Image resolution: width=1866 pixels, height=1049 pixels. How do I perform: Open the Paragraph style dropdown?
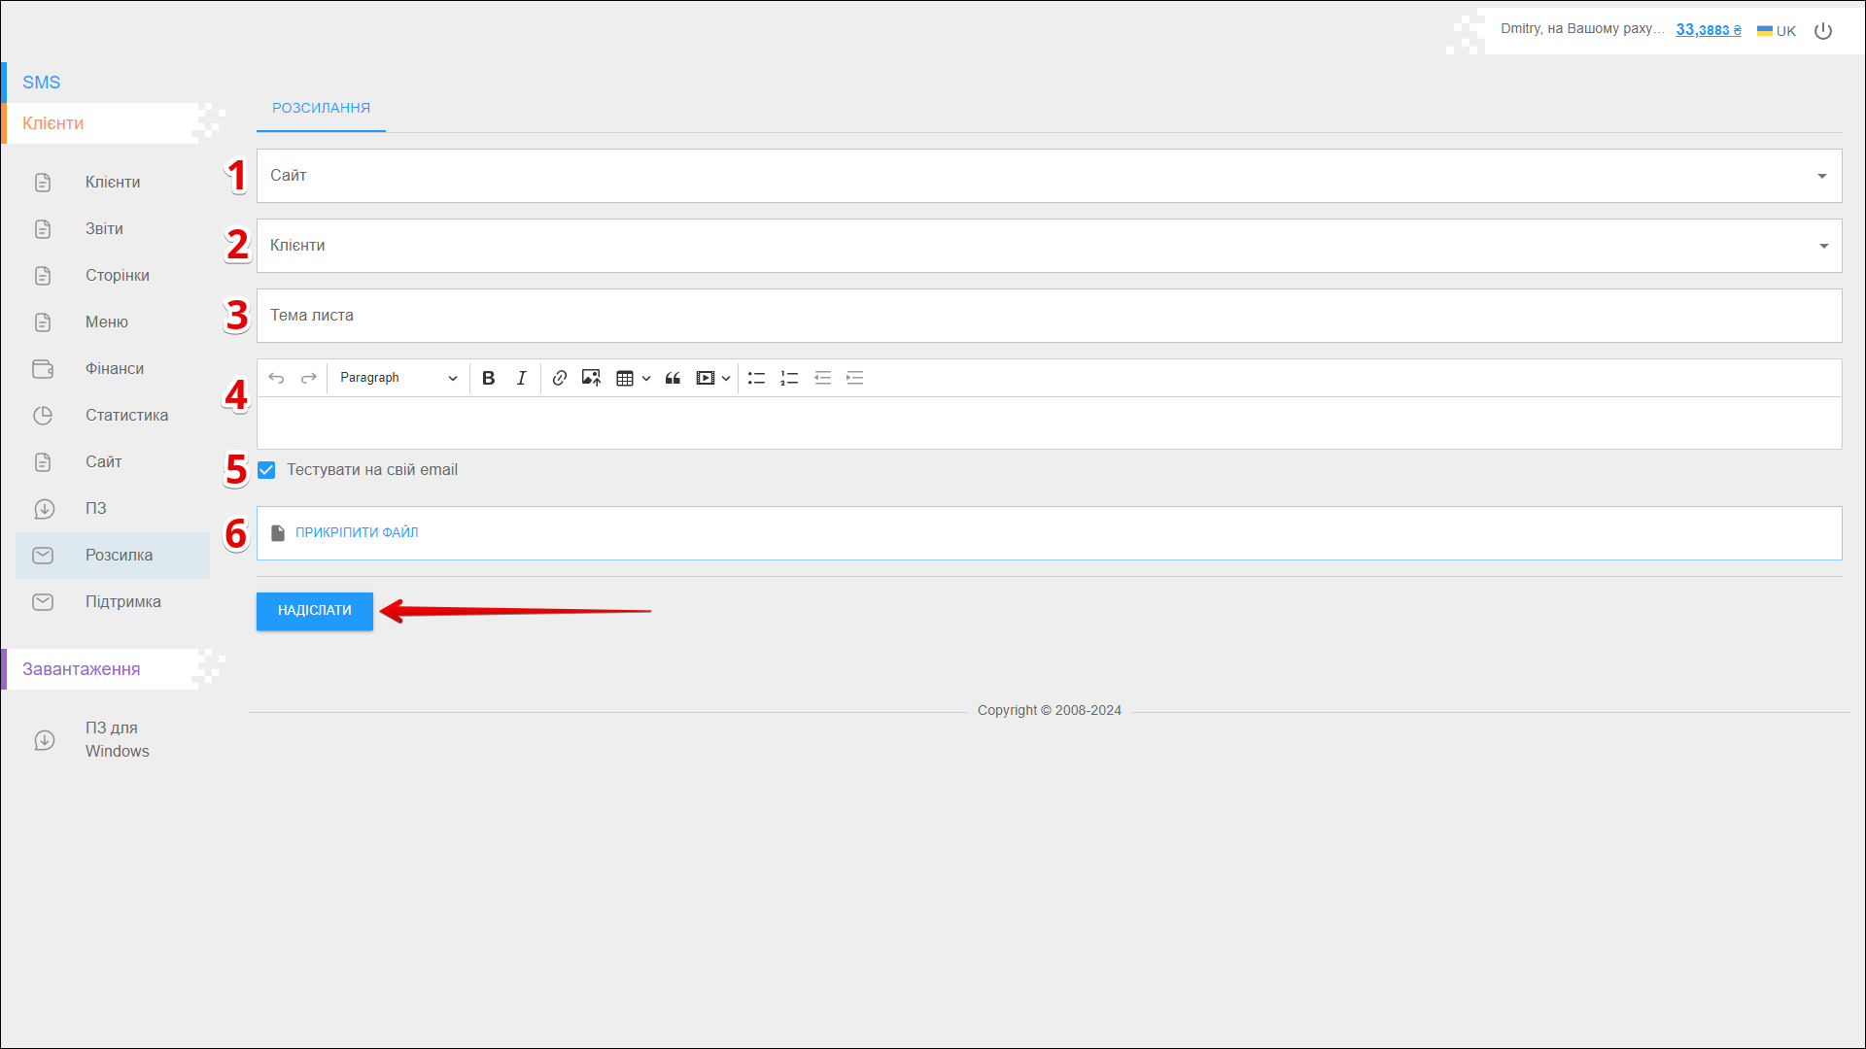click(398, 378)
